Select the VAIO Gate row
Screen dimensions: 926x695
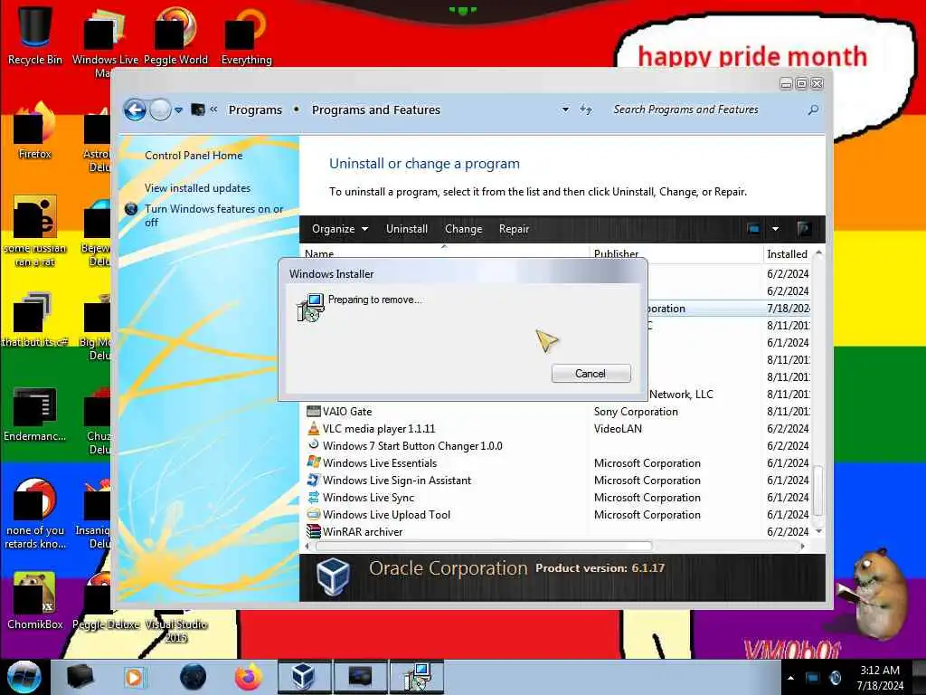tap(555, 412)
